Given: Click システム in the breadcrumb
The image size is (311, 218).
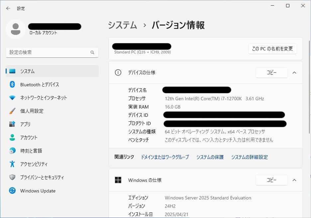Looking at the screenshot, I should click(122, 25).
